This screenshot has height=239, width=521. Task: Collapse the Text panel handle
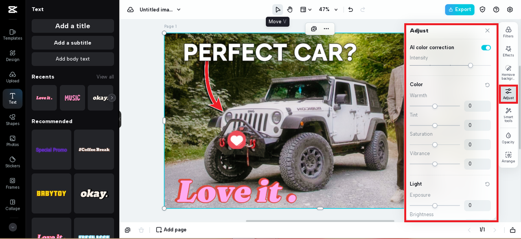pyautogui.click(x=120, y=119)
